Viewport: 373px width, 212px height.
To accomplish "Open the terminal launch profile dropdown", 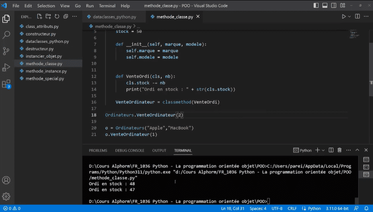I will click(323, 150).
